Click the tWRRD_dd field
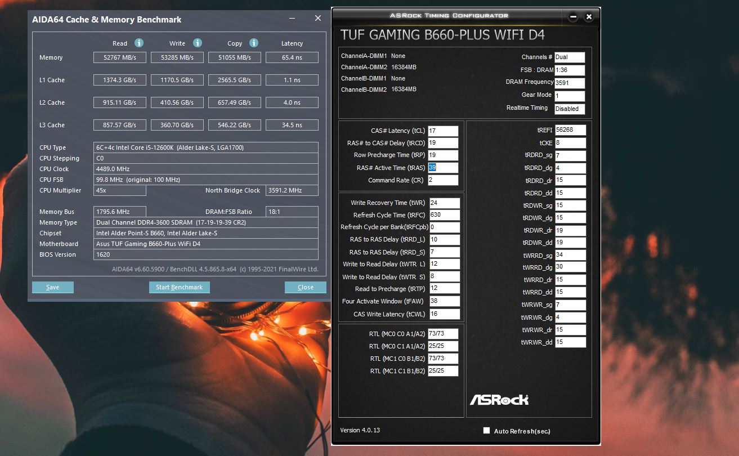Image resolution: width=739 pixels, height=456 pixels. coord(571,292)
